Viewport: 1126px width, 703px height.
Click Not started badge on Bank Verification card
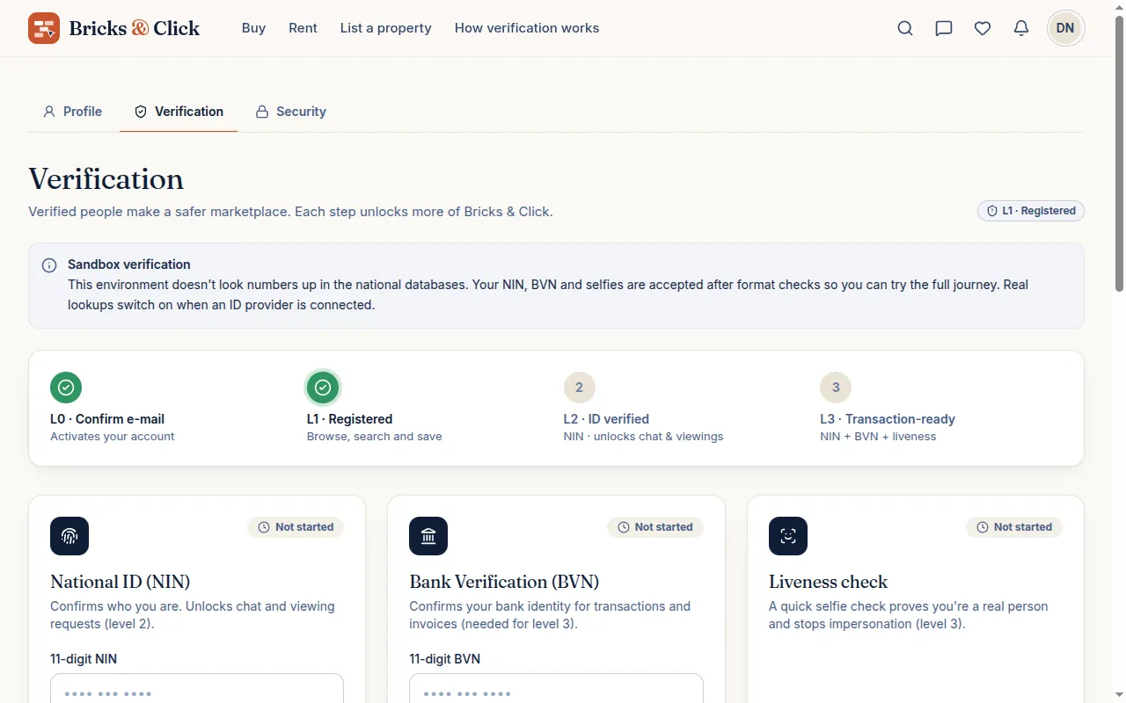[655, 527]
